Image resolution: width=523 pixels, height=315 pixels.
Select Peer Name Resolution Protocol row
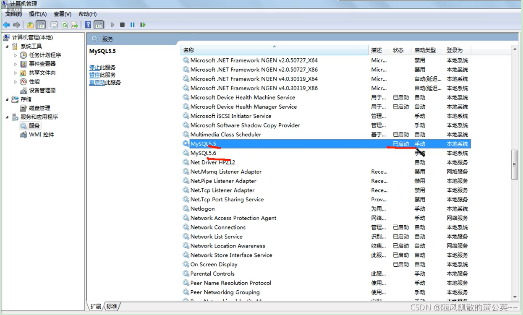click(326, 283)
